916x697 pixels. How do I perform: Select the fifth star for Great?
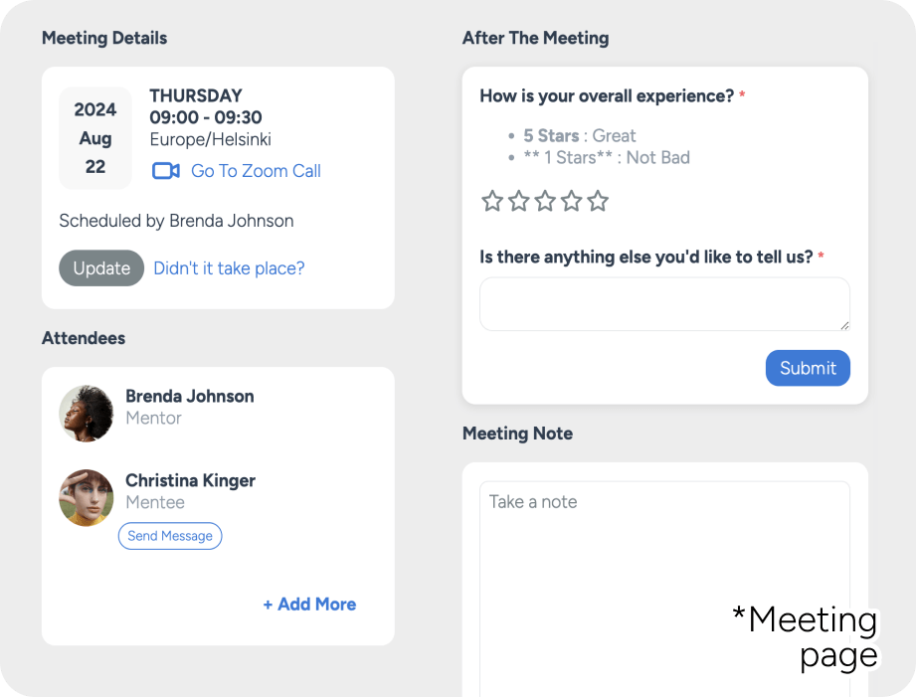[x=598, y=201]
